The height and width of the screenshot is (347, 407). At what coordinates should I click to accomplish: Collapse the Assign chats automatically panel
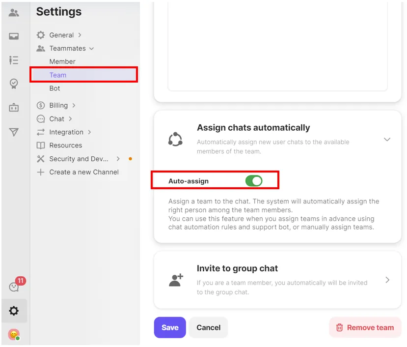coord(387,139)
